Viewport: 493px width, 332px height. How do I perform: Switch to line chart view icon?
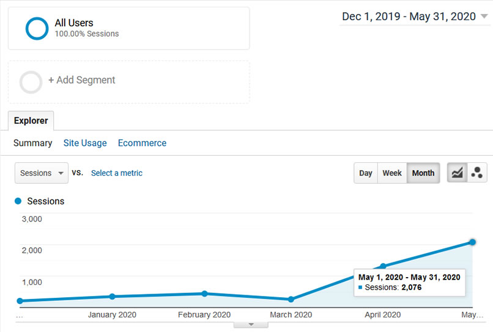[457, 173]
